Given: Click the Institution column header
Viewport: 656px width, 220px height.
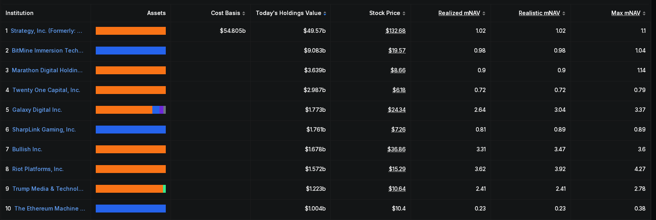Looking at the screenshot, I should click(19, 13).
